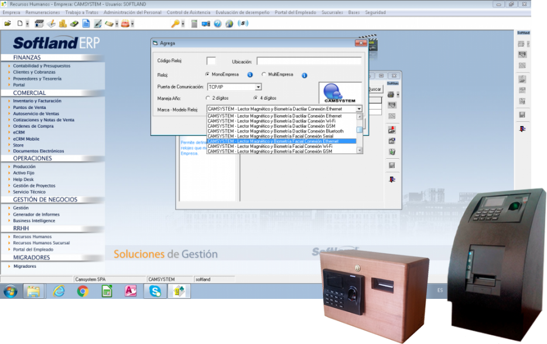Click the model list scrollbar thumb
This screenshot has height=344, width=547.
tap(360, 130)
